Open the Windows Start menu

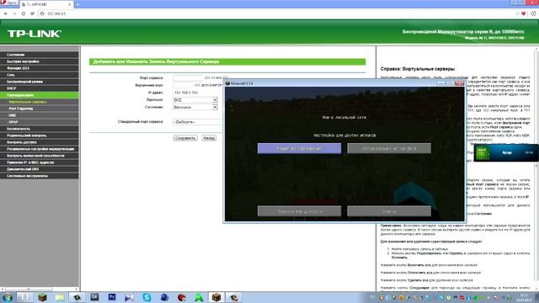click(x=8, y=297)
